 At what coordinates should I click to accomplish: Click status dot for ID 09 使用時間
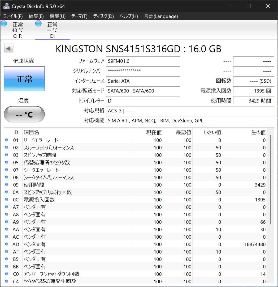(7, 184)
